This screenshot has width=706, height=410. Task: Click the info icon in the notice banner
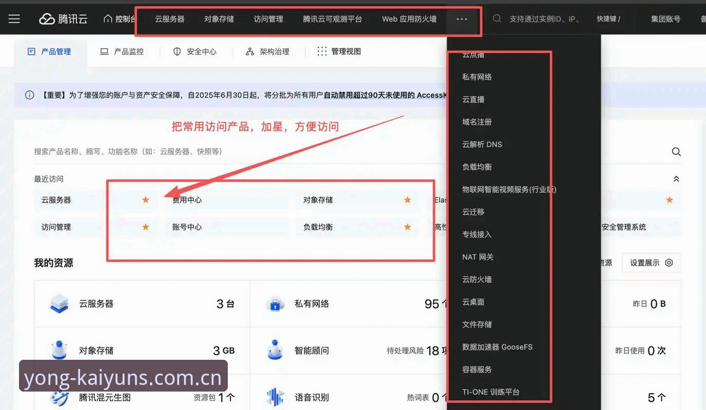[30, 95]
